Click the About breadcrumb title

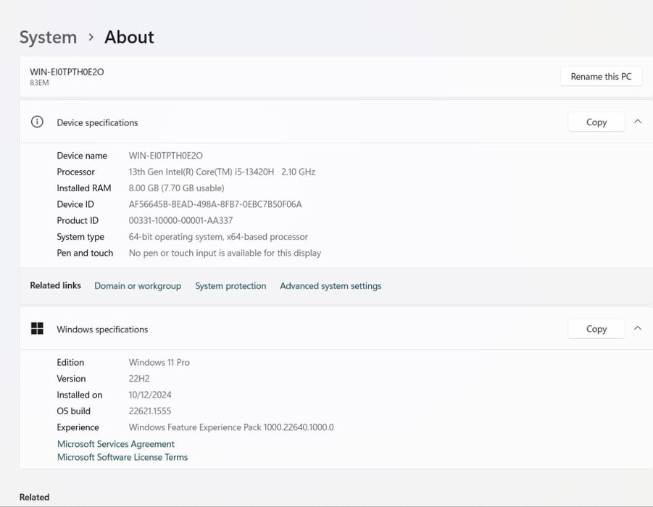pyautogui.click(x=129, y=37)
